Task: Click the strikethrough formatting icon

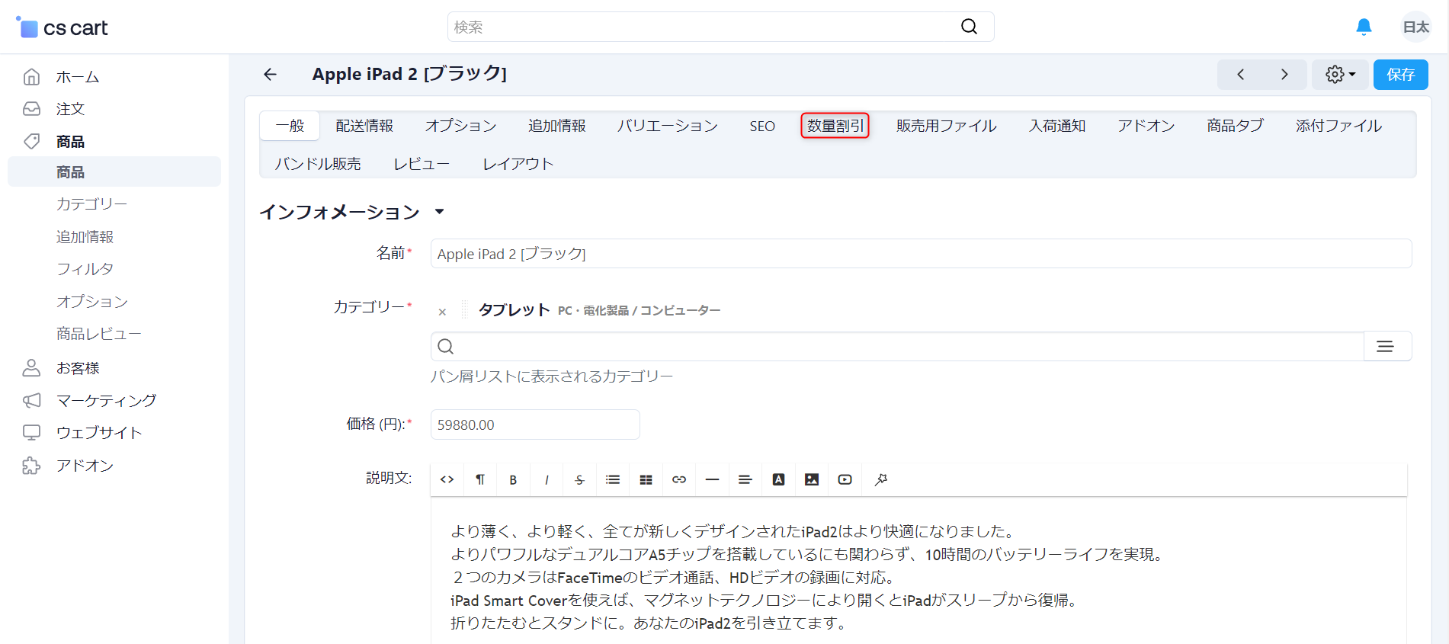Action: click(580, 479)
